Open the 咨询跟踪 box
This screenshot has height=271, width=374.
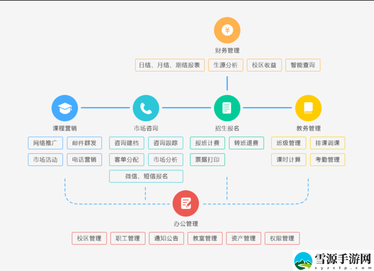(x=166, y=143)
